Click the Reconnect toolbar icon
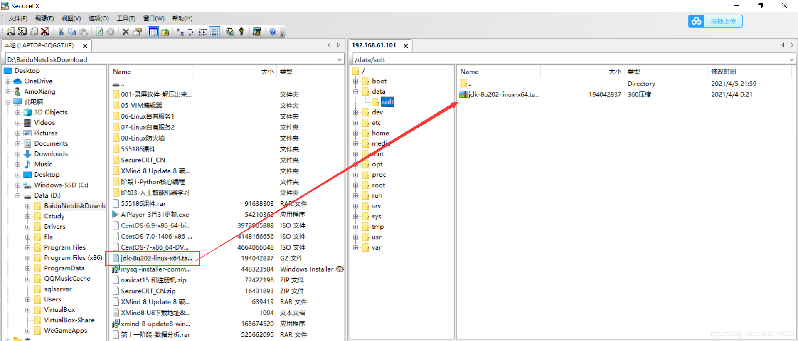This screenshot has height=341, width=798. click(34, 32)
